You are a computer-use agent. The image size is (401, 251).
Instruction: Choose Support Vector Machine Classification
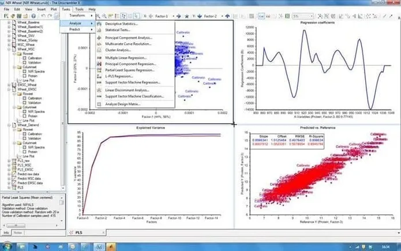(x=135, y=96)
